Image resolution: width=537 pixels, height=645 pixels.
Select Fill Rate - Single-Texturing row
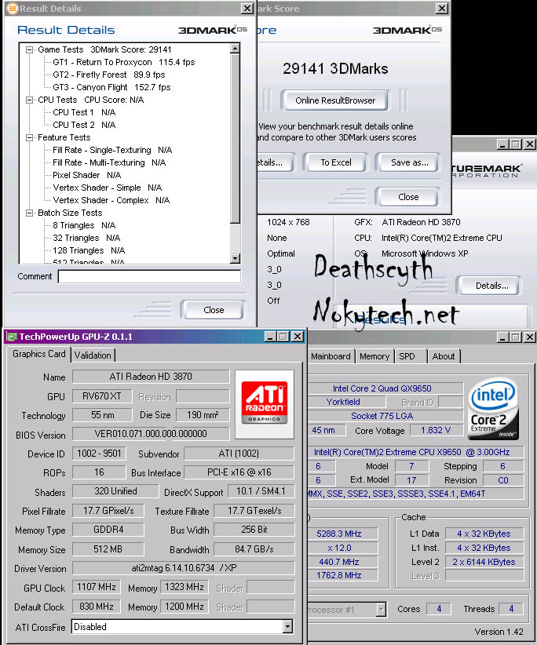click(112, 150)
